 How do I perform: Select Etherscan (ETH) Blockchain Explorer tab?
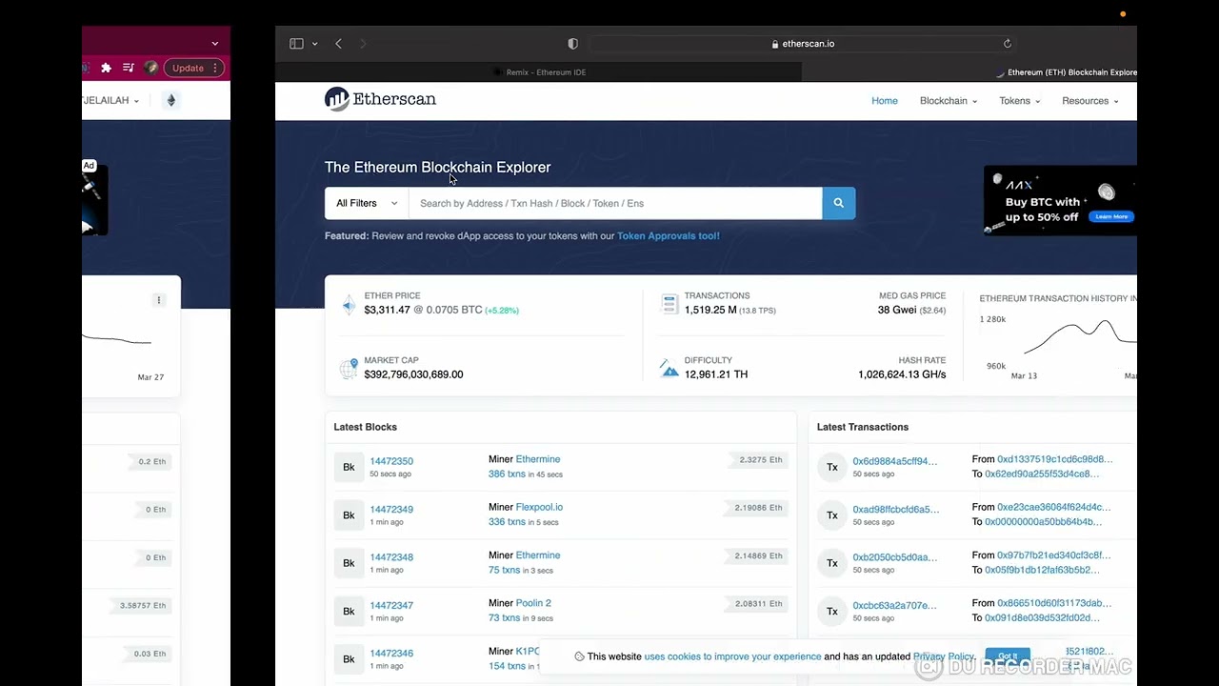(1067, 72)
